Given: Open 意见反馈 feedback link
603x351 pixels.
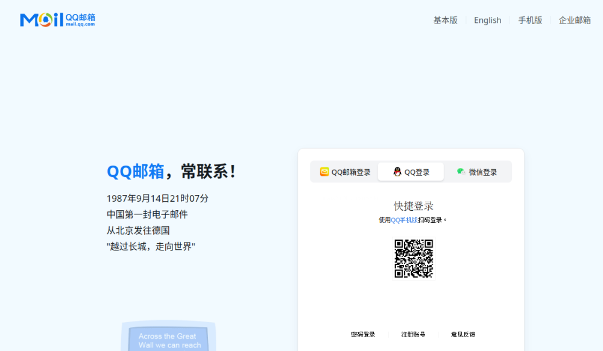Looking at the screenshot, I should point(463,335).
